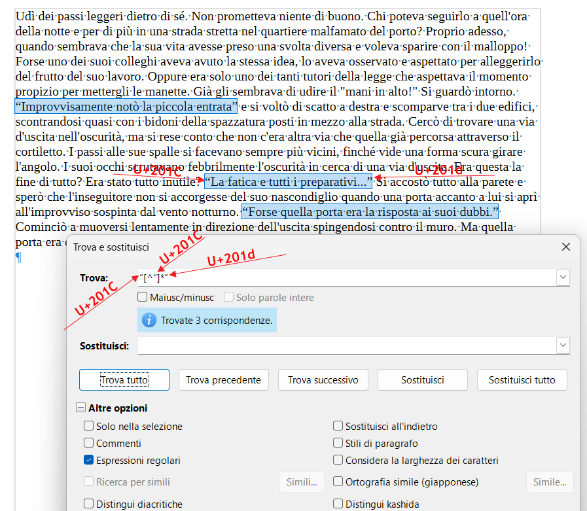The image size is (587, 511).
Task: Click the Trova successivo button
Action: 323,380
